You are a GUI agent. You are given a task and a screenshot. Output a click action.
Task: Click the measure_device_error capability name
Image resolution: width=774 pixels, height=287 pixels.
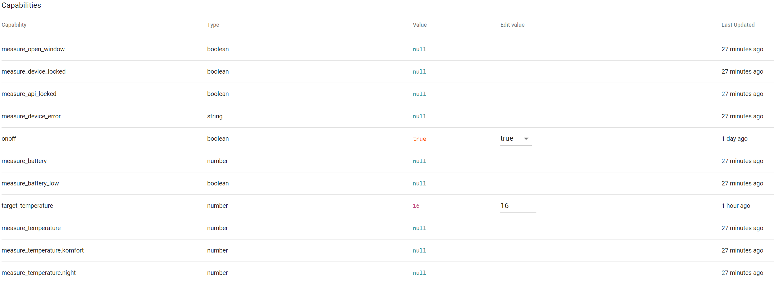31,116
